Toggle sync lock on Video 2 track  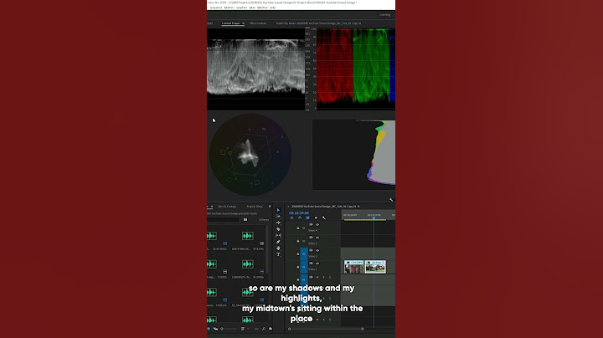coord(311,250)
